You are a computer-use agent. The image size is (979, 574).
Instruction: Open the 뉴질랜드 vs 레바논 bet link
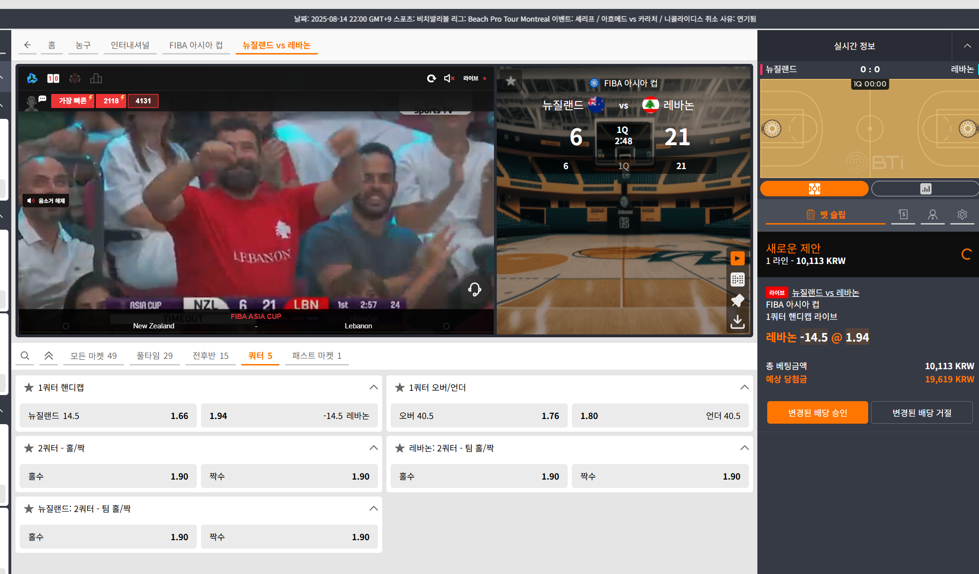coord(825,293)
